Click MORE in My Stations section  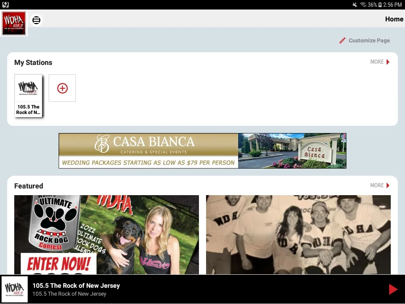pos(377,62)
